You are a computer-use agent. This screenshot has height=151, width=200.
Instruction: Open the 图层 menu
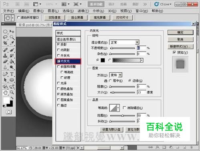(x=53, y=11)
